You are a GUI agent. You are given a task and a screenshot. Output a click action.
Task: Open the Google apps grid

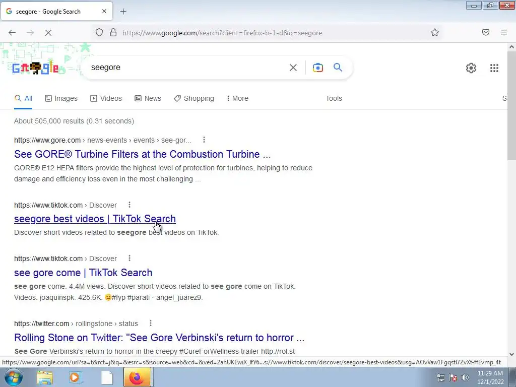tap(494, 68)
